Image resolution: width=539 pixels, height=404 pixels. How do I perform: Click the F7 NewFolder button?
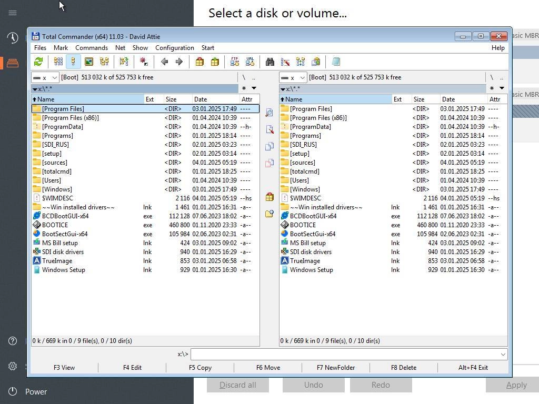point(336,368)
